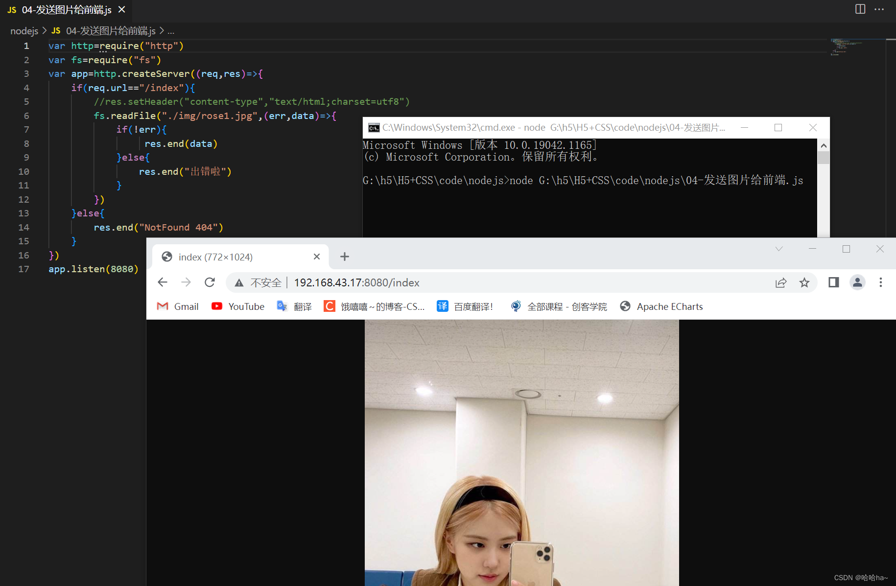The width and height of the screenshot is (896, 586).
Task: Select the index (772×1024) browser tab
Action: click(241, 257)
